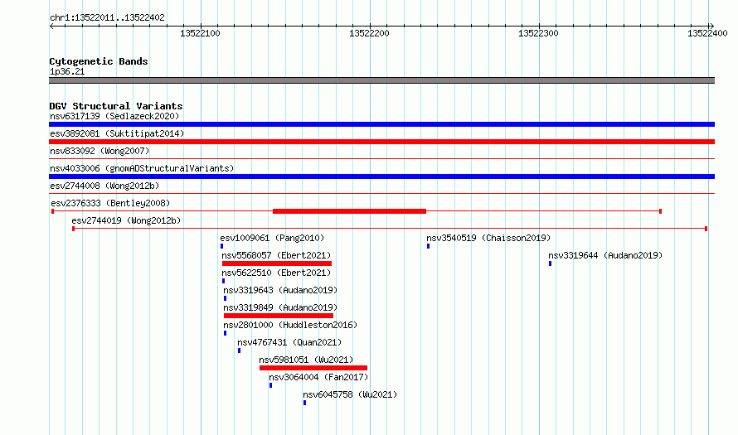Select the red bar under esv3892081
Screen dimensions: 738x435
pyautogui.click(x=381, y=142)
